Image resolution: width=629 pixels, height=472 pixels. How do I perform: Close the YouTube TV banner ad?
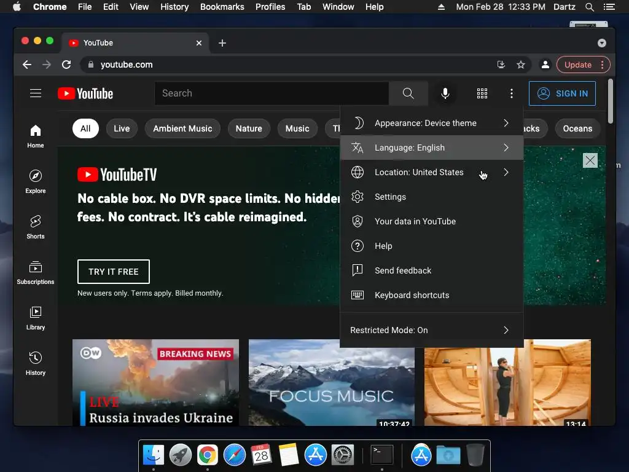click(x=590, y=160)
